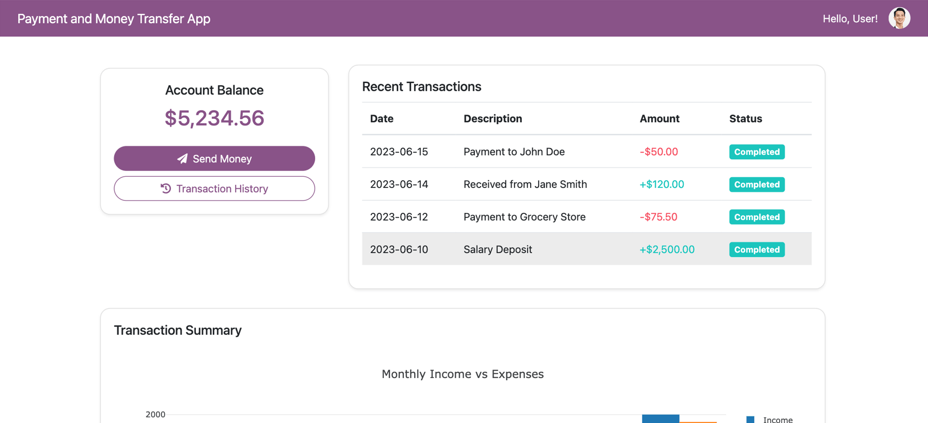Toggle the Salary Deposit row selection
Image resolution: width=928 pixels, height=423 pixels.
[x=497, y=249]
